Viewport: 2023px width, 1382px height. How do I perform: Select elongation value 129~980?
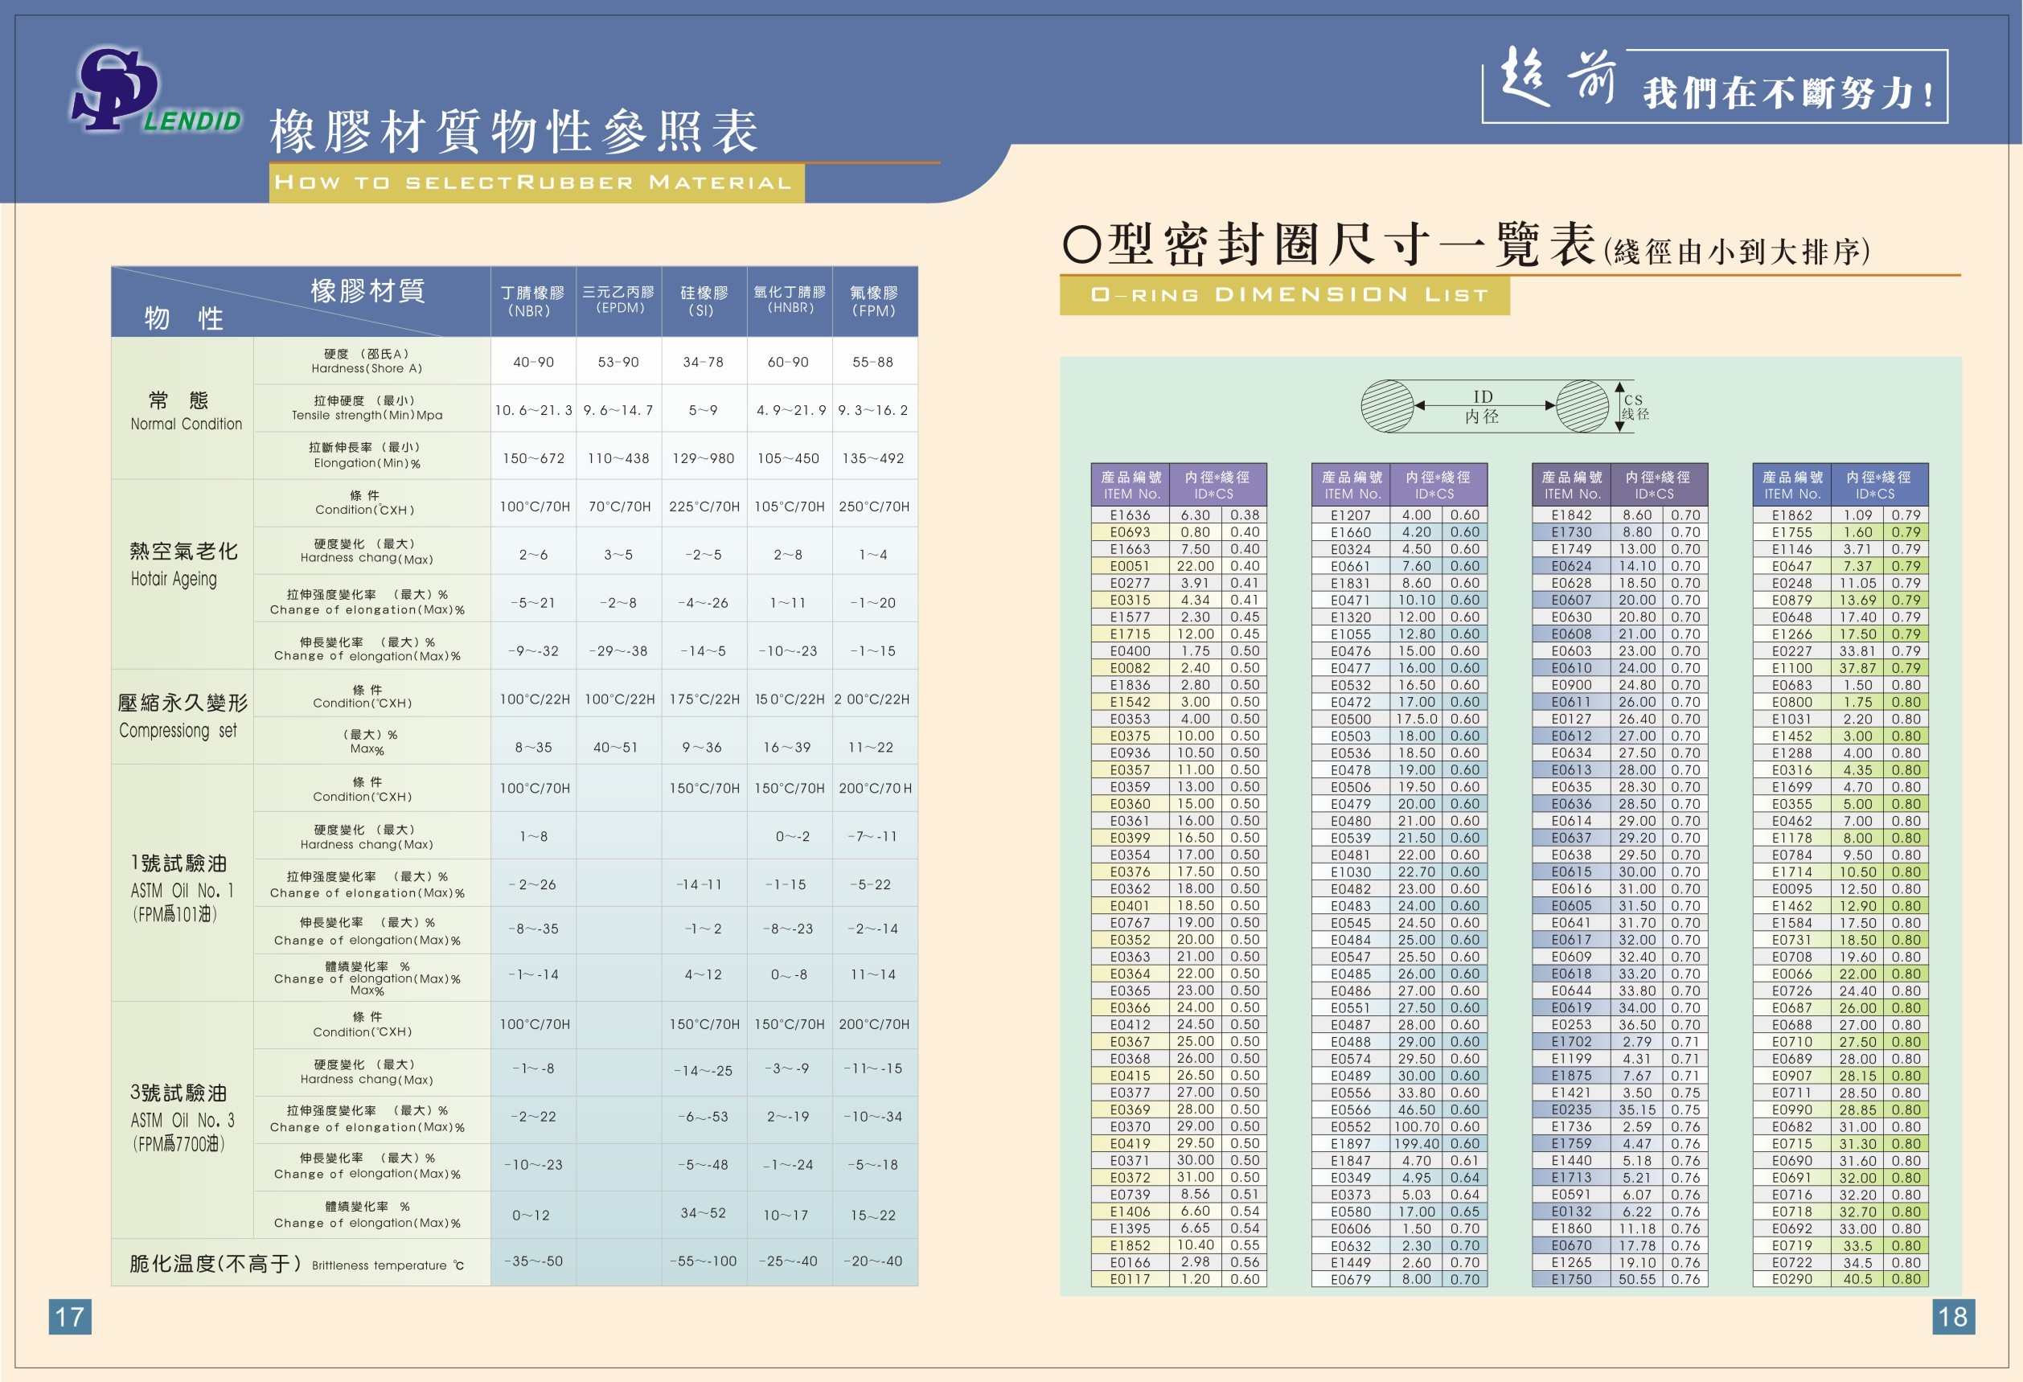[704, 457]
